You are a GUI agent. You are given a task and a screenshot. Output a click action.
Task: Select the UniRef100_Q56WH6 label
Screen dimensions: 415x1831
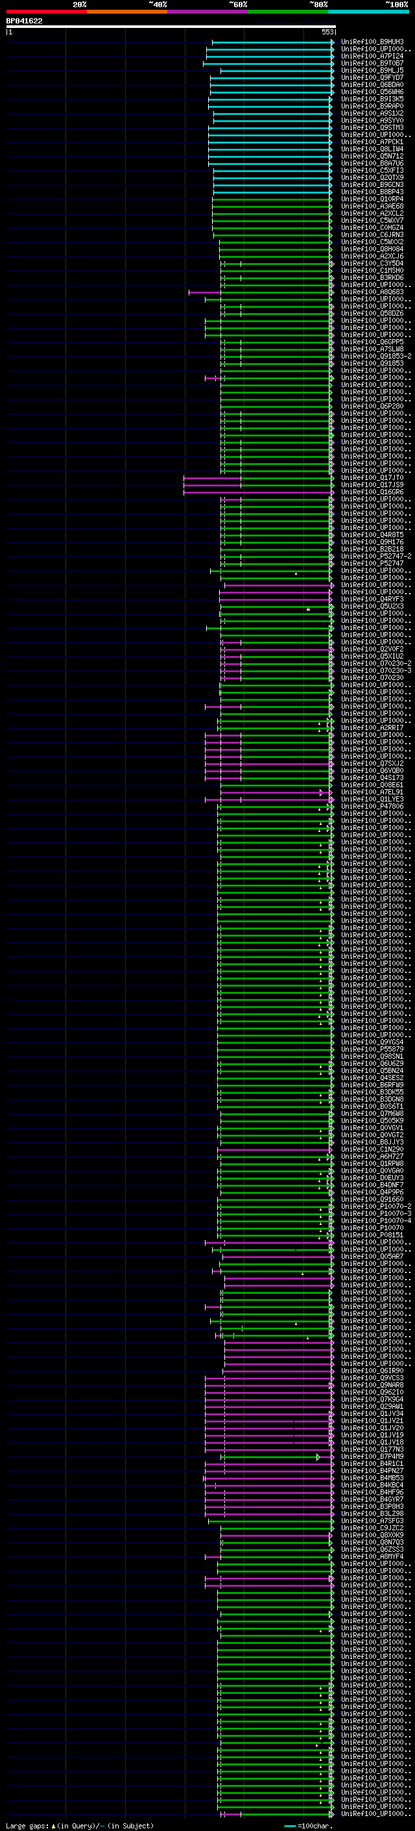click(x=372, y=92)
